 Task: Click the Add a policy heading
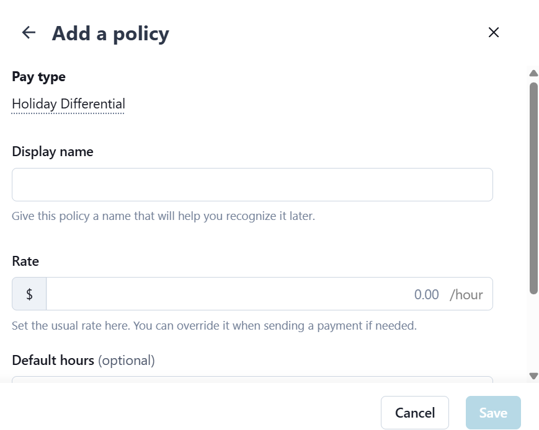[110, 33]
